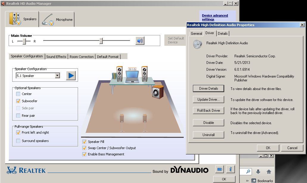307x183 pixels.
Task: Toggle Swap Center / Subwoofer Output
Action: 84,148
